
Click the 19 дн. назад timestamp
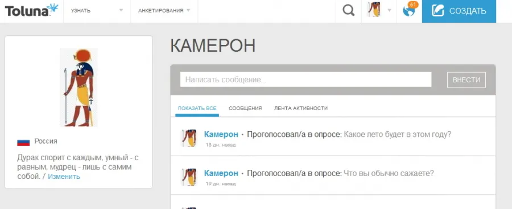[220, 184]
